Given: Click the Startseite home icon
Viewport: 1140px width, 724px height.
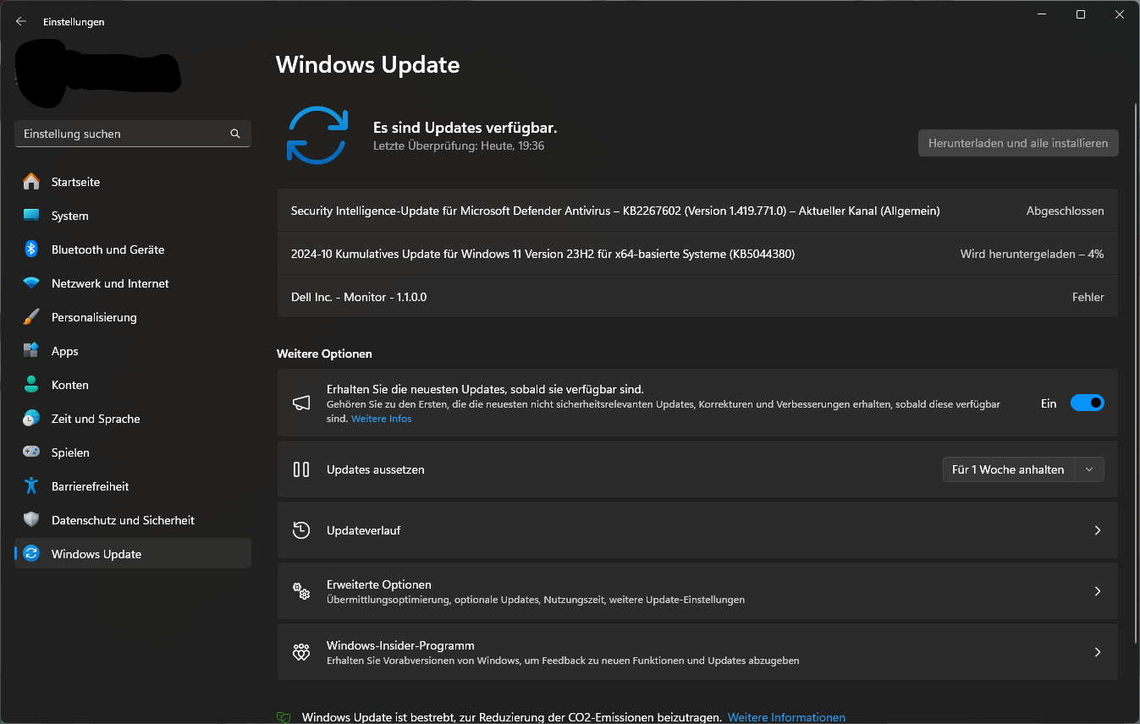Looking at the screenshot, I should [31, 182].
